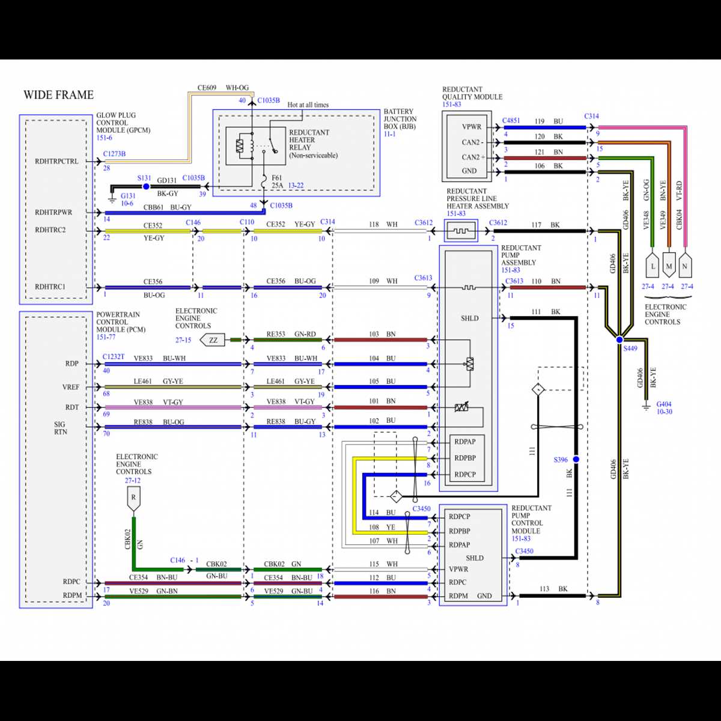721x721 pixels.
Task: Click the CBB61 BU-GY wire label
Action: click(168, 207)
